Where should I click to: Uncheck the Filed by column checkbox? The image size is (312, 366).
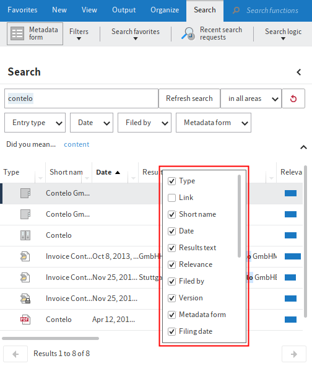[171, 281]
